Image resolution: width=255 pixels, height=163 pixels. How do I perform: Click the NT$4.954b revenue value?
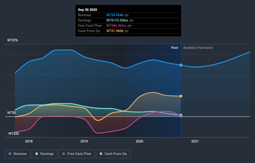pos(115,15)
